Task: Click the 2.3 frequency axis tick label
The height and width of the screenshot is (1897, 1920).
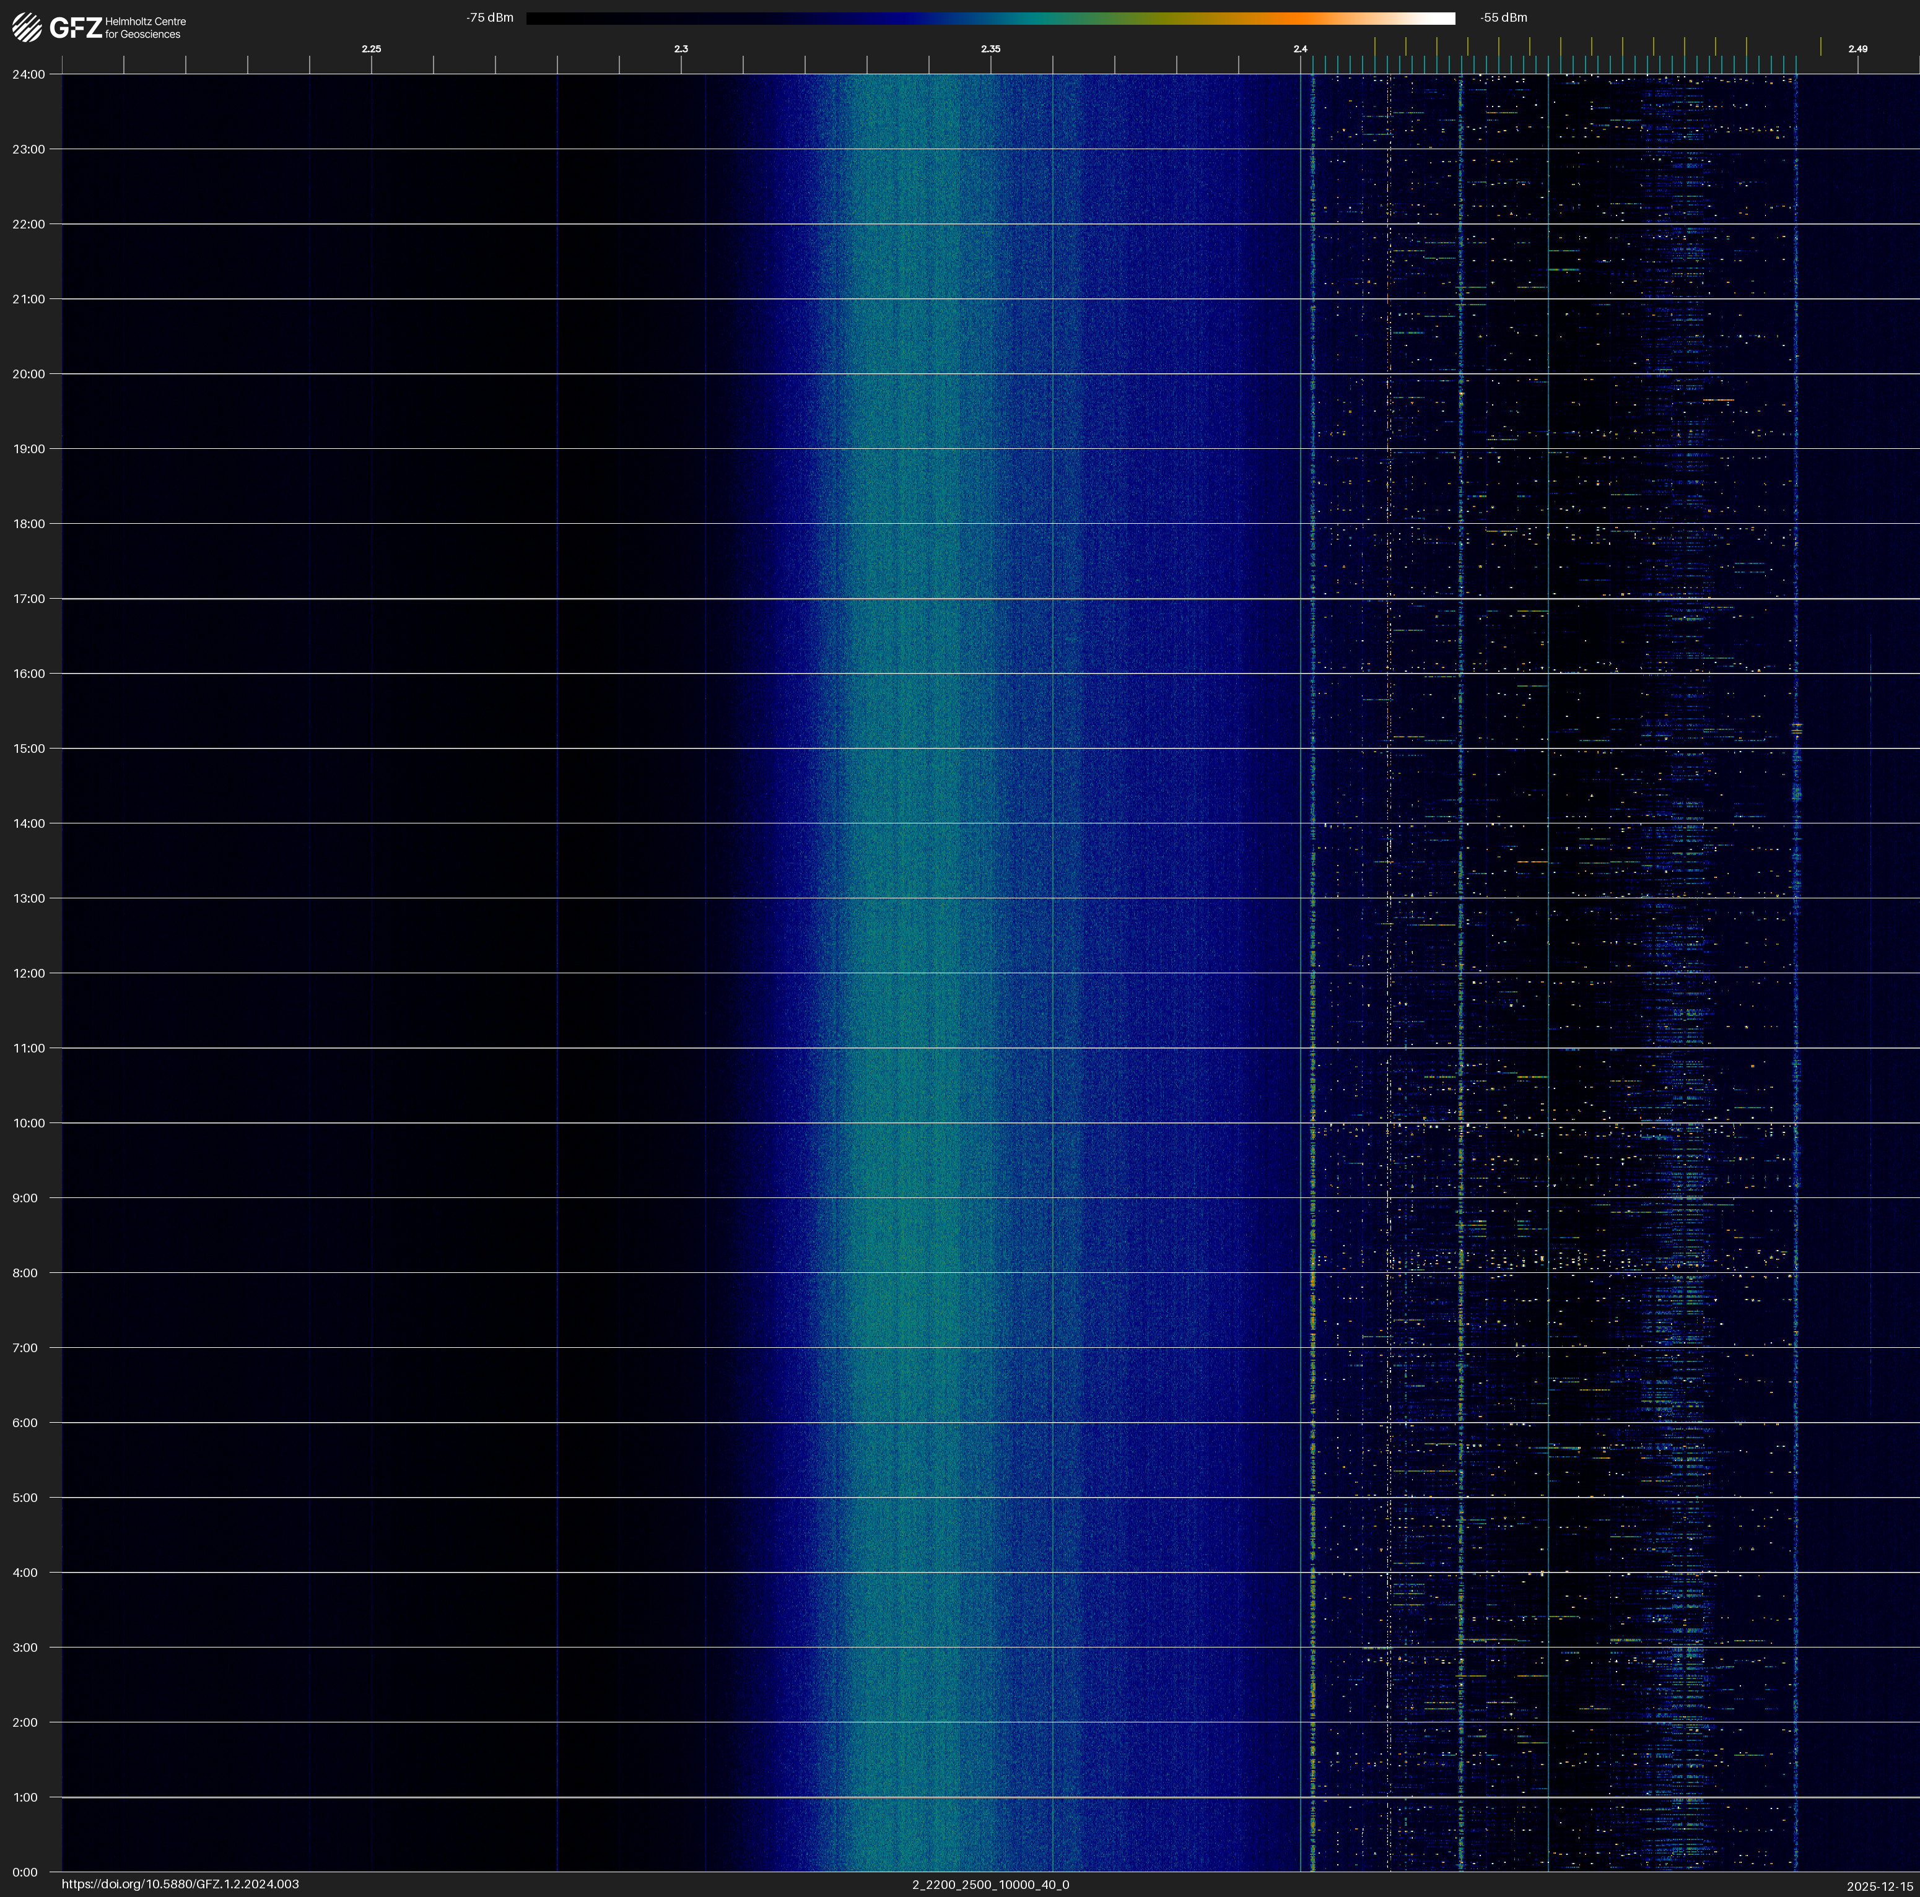Action: click(x=681, y=49)
